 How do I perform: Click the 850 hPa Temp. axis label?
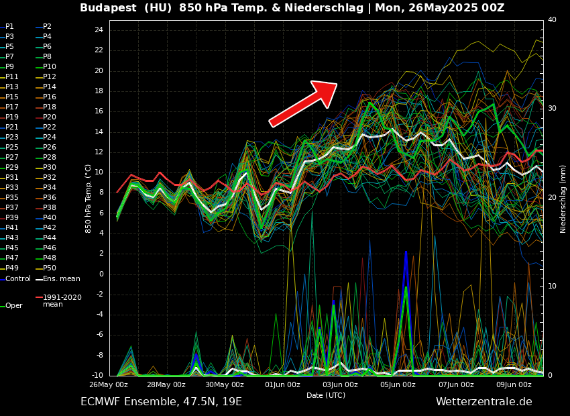pyautogui.click(x=89, y=199)
